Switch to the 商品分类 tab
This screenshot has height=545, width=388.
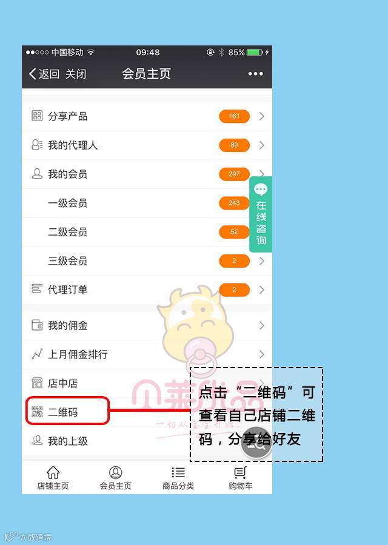point(178,478)
